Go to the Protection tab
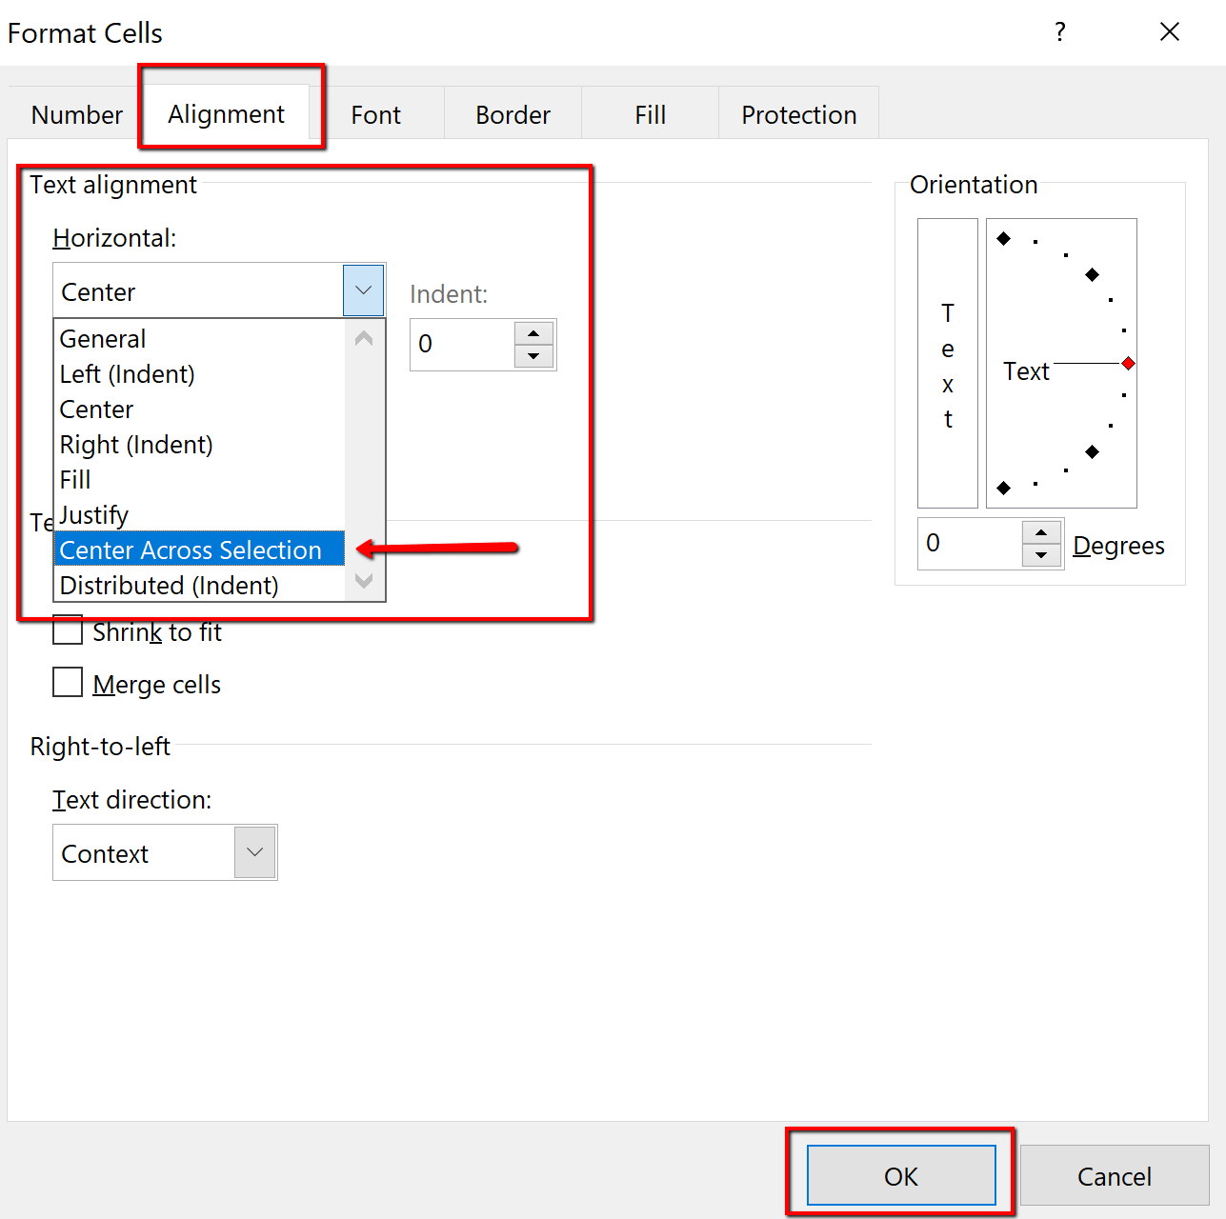 pos(798,114)
